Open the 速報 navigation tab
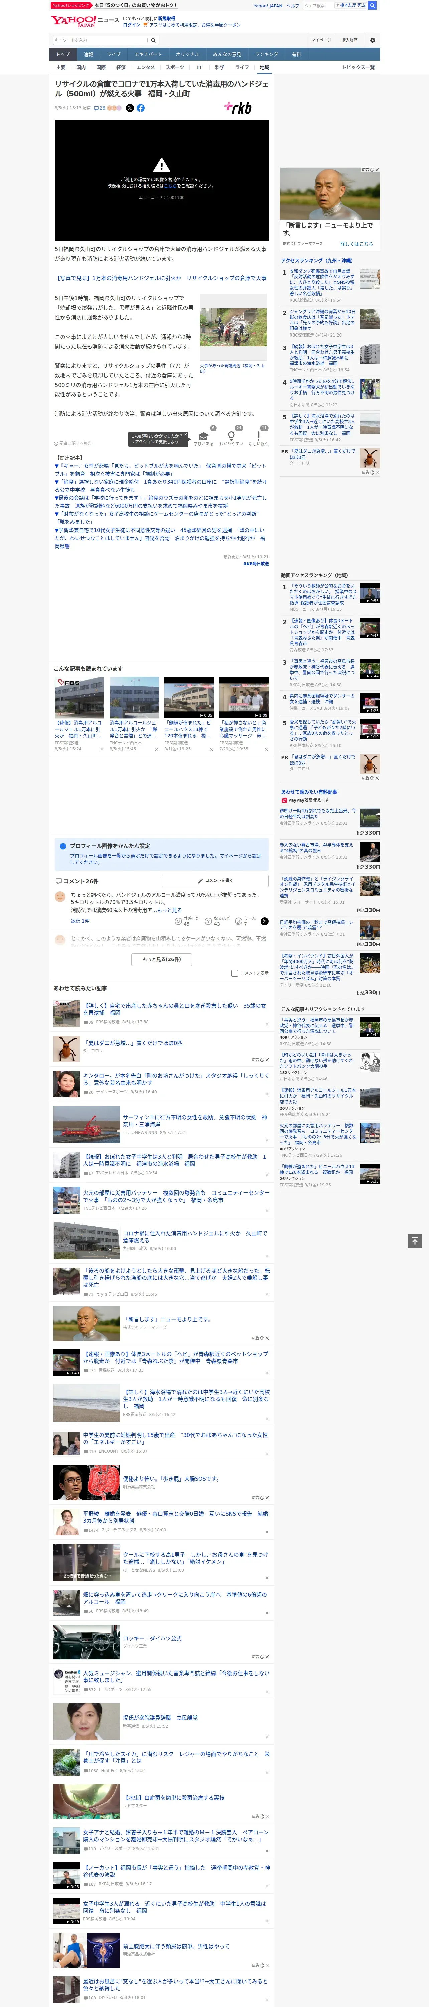The height and width of the screenshot is (2007, 429). (88, 54)
